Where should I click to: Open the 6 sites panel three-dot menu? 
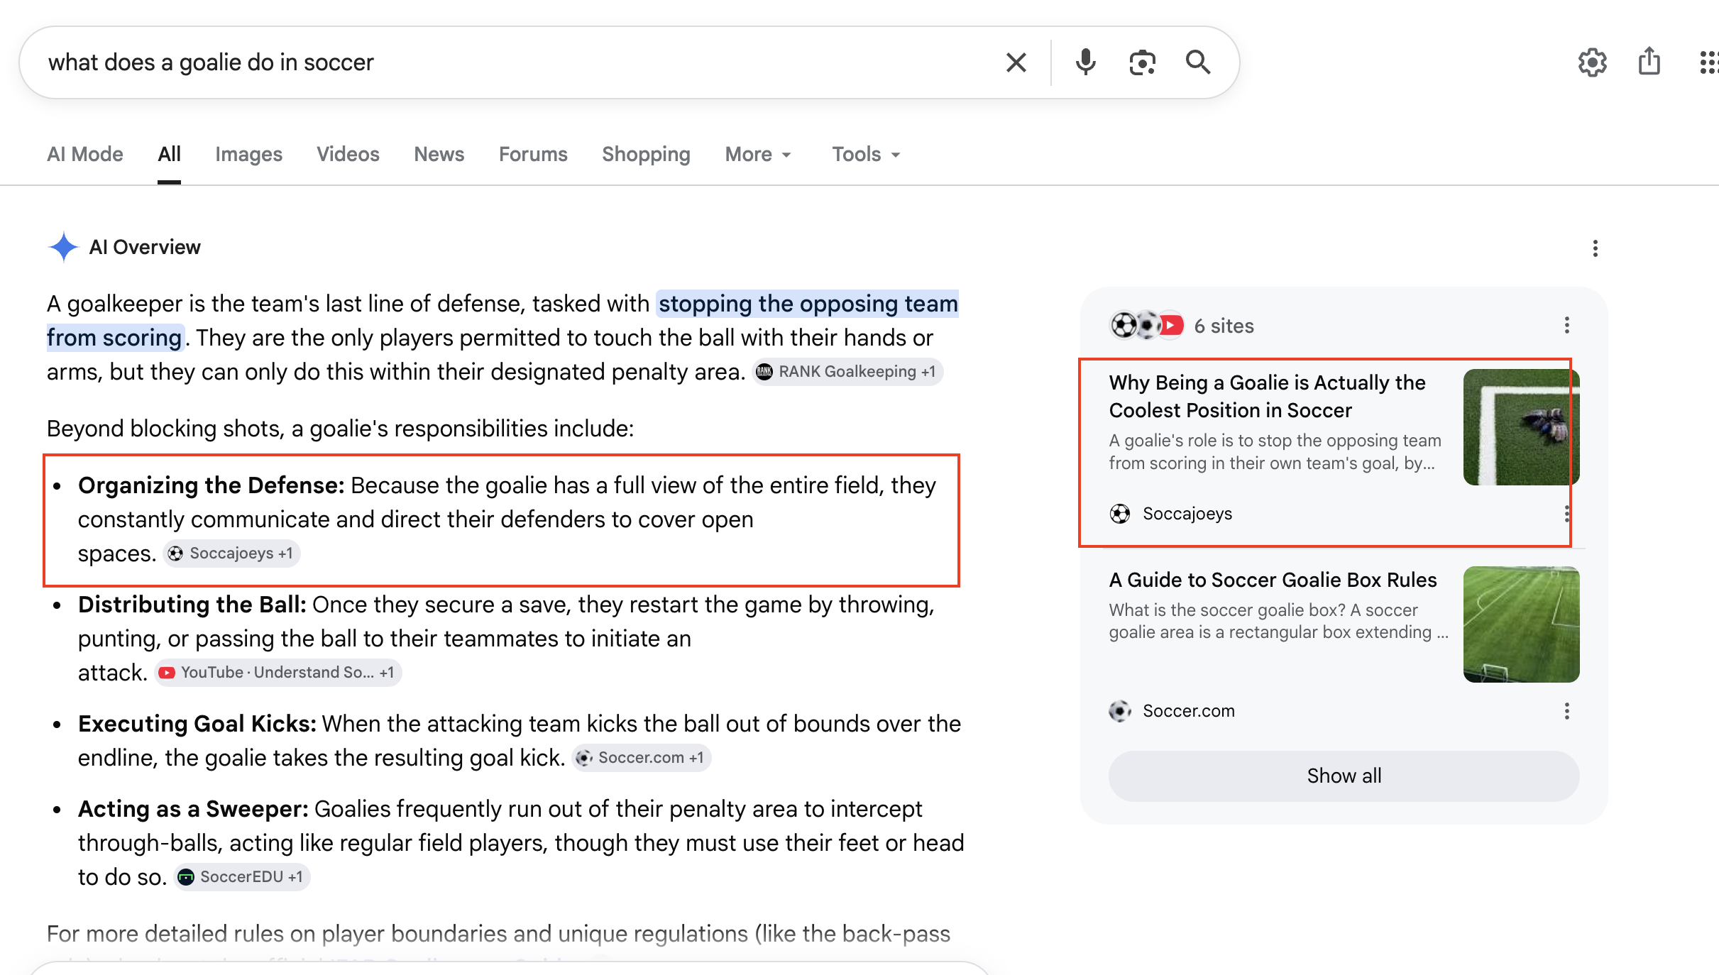pyautogui.click(x=1566, y=325)
